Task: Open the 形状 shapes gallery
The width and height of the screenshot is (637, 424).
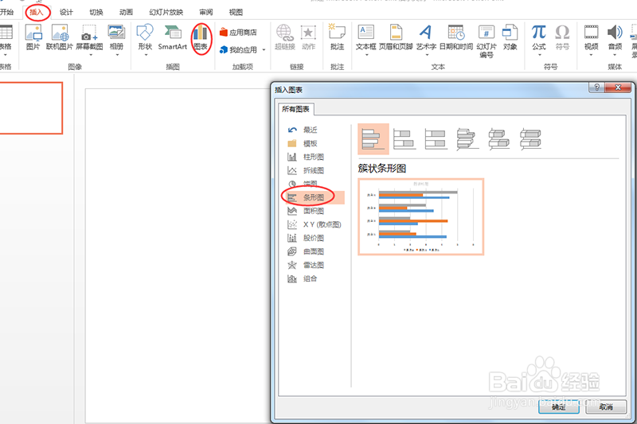Action: [x=145, y=37]
